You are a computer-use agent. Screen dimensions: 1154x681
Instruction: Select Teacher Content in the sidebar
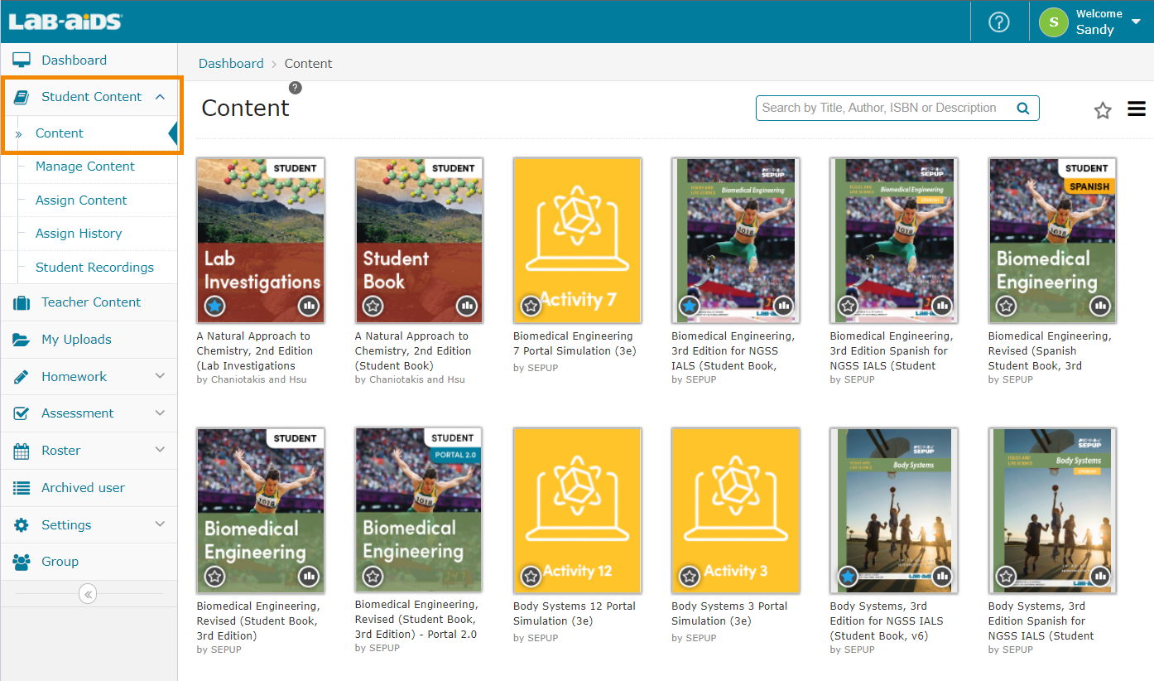pyautogui.click(x=91, y=302)
